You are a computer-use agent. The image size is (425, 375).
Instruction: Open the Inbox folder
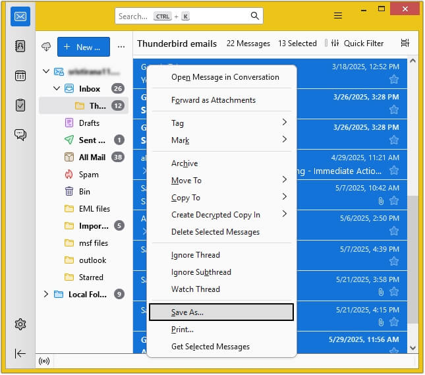pos(84,89)
